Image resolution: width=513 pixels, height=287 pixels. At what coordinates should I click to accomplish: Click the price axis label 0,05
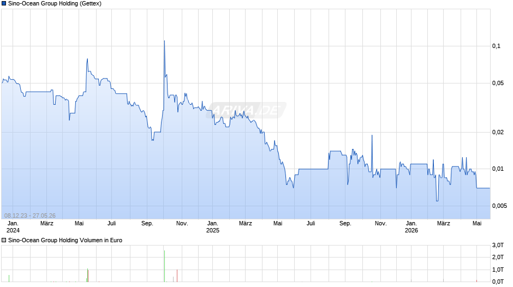point(498,83)
